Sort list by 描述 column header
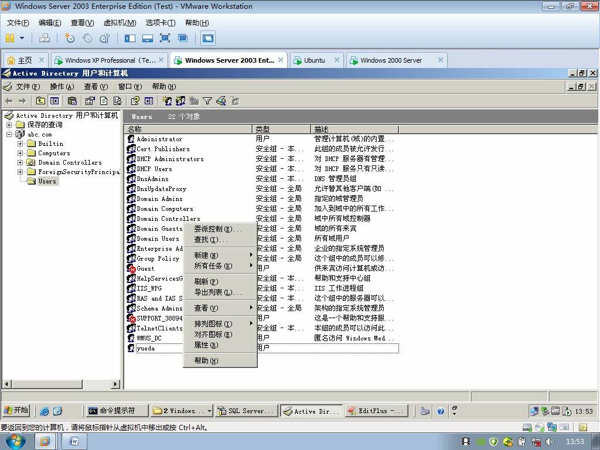The height and width of the screenshot is (450, 600). 354,129
